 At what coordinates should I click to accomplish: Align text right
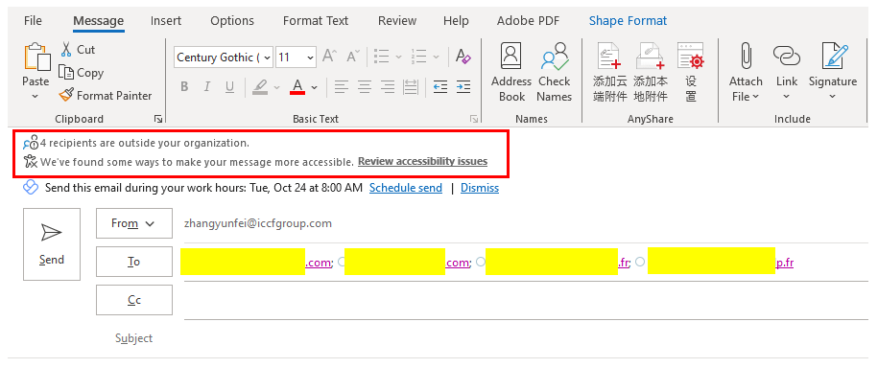[x=388, y=86]
